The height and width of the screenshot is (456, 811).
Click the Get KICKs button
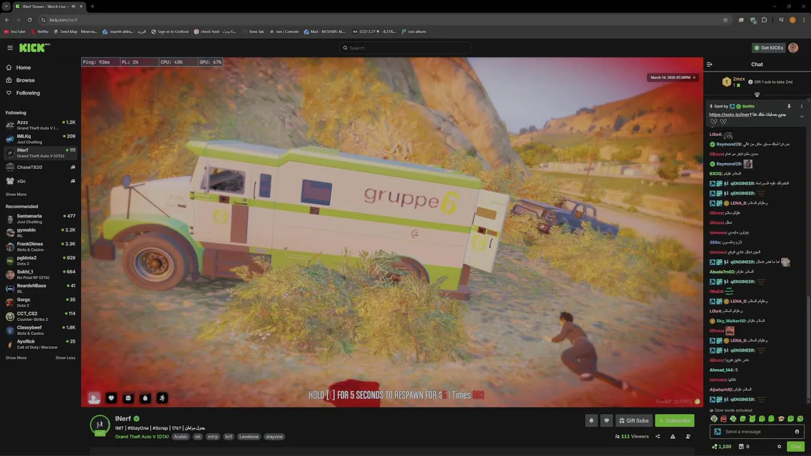[x=768, y=48]
